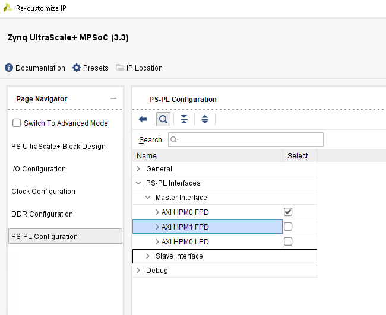The width and height of the screenshot is (386, 315).
Task: Open the Documentation link
Action: [x=40, y=68]
